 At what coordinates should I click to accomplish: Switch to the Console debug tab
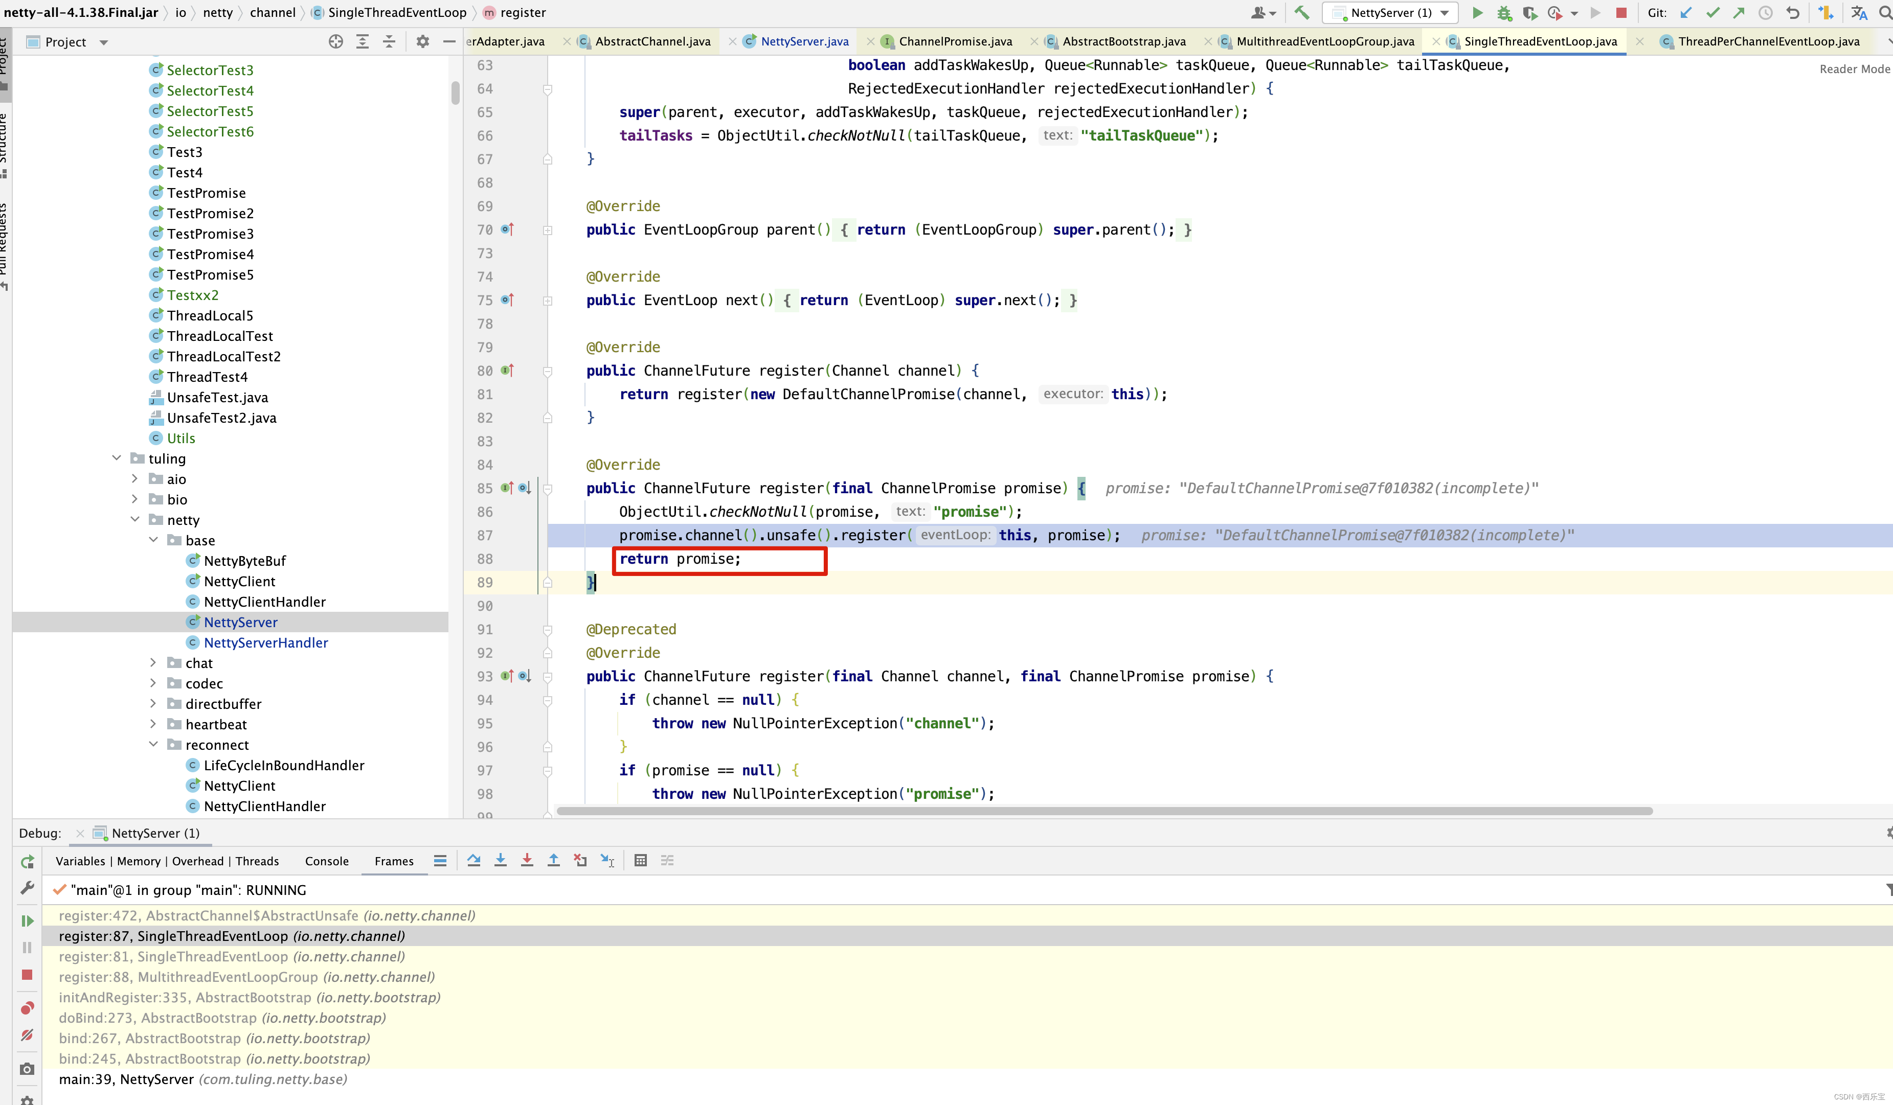(326, 861)
